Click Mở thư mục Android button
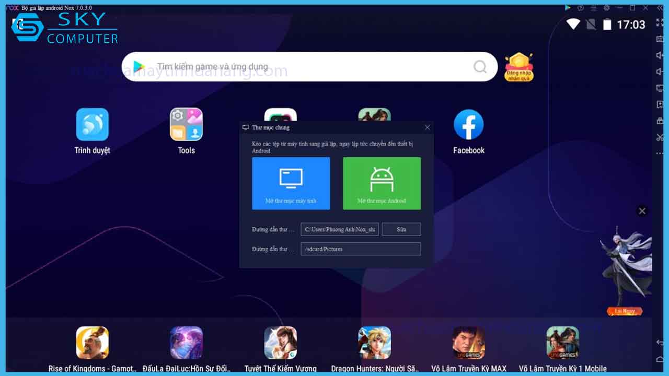The image size is (669, 376). tap(382, 183)
